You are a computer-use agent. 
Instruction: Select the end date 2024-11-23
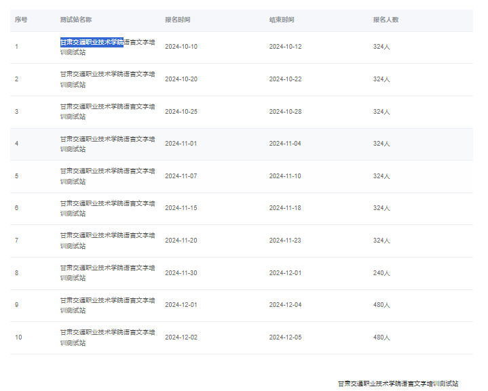click(285, 241)
